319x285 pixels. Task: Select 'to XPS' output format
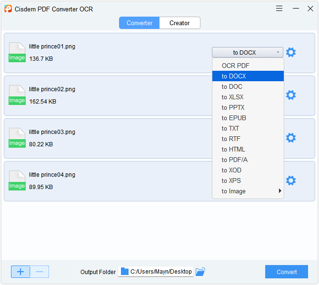point(248,180)
